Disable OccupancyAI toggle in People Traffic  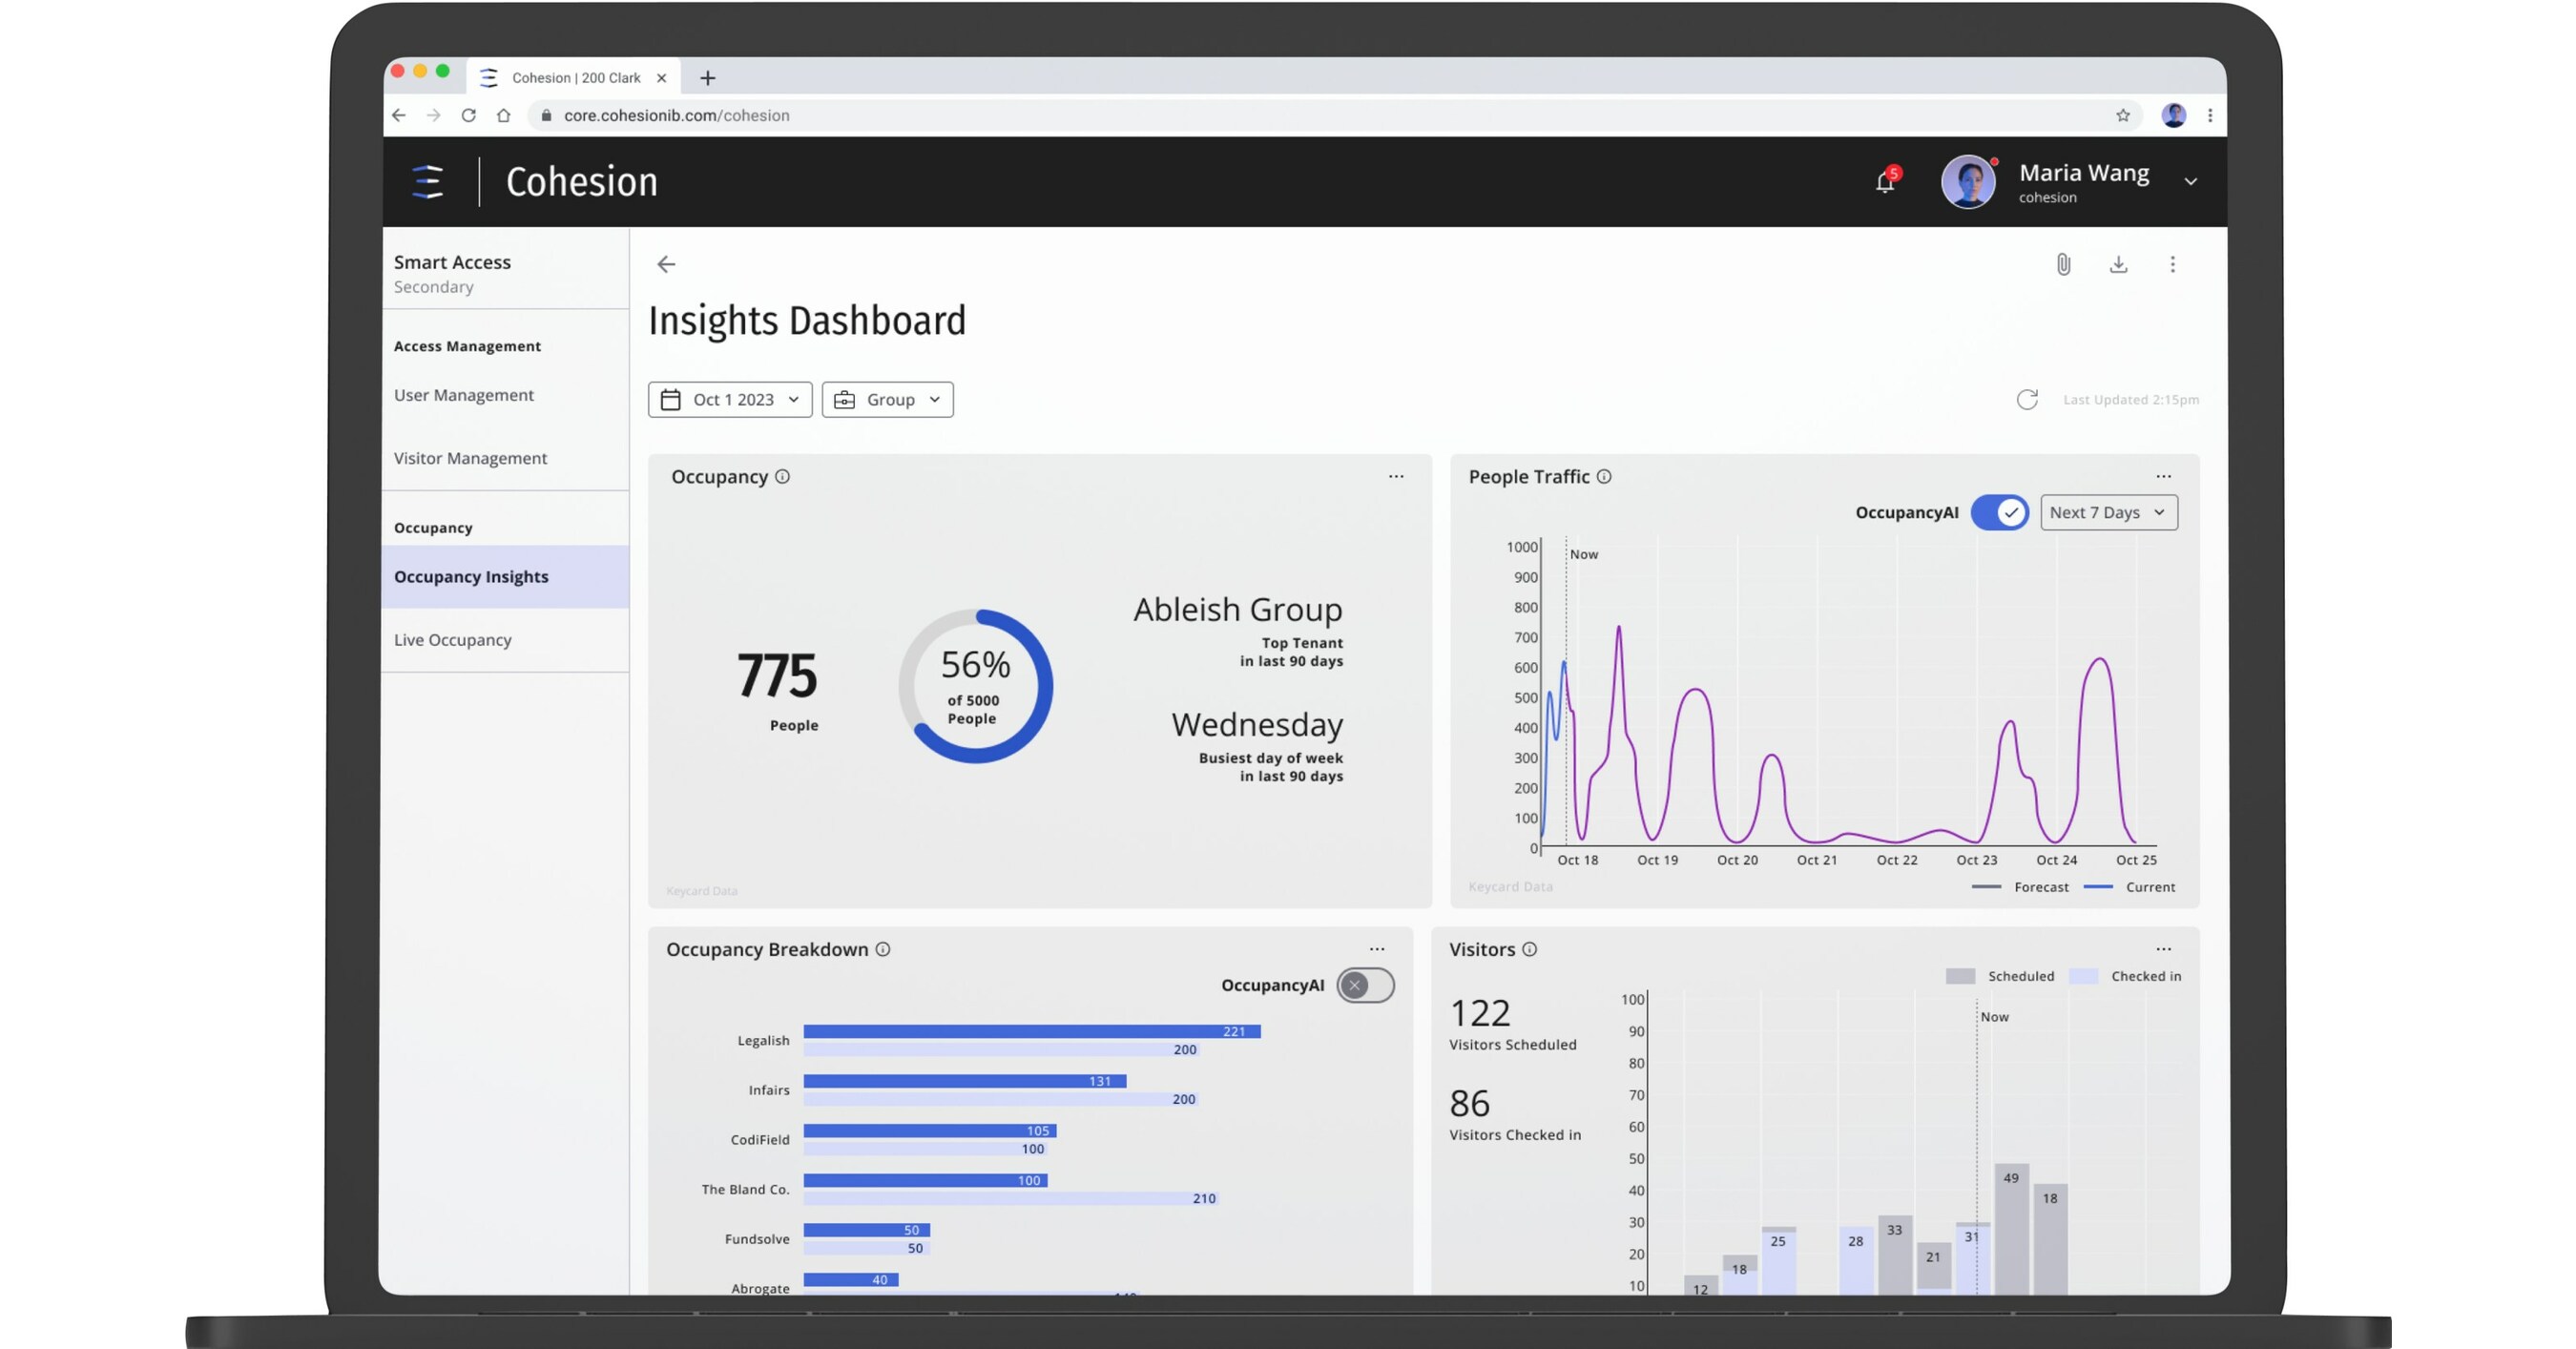1999,512
